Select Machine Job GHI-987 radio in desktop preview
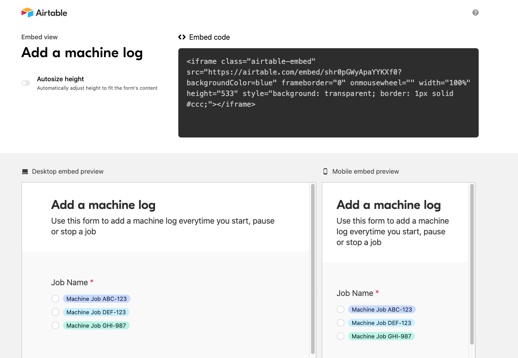This screenshot has width=518, height=358. [x=55, y=326]
